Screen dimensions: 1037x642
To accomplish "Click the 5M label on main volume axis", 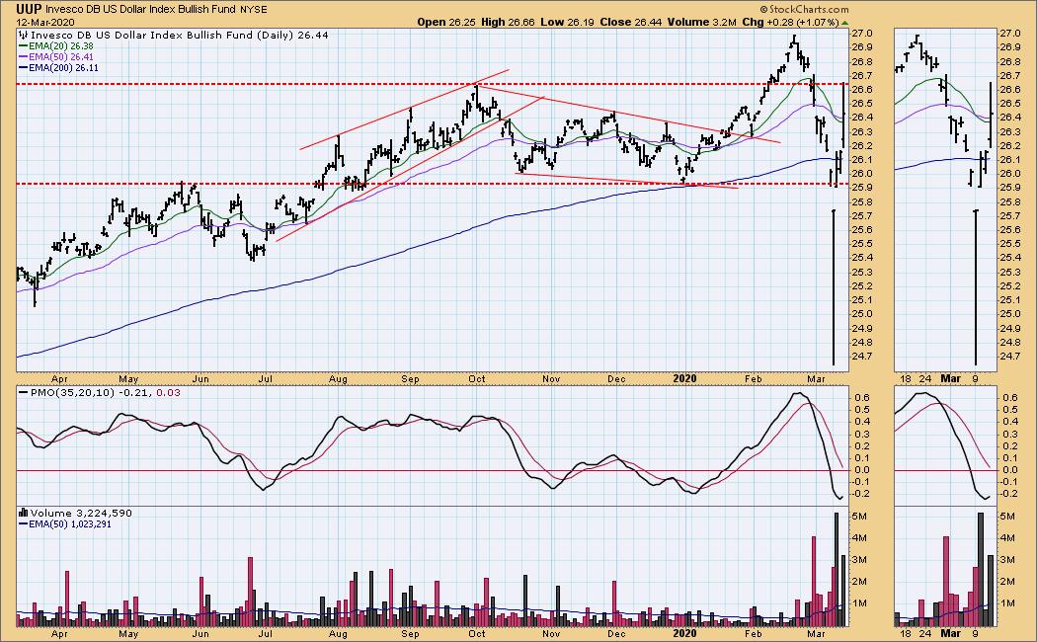I will (x=860, y=516).
